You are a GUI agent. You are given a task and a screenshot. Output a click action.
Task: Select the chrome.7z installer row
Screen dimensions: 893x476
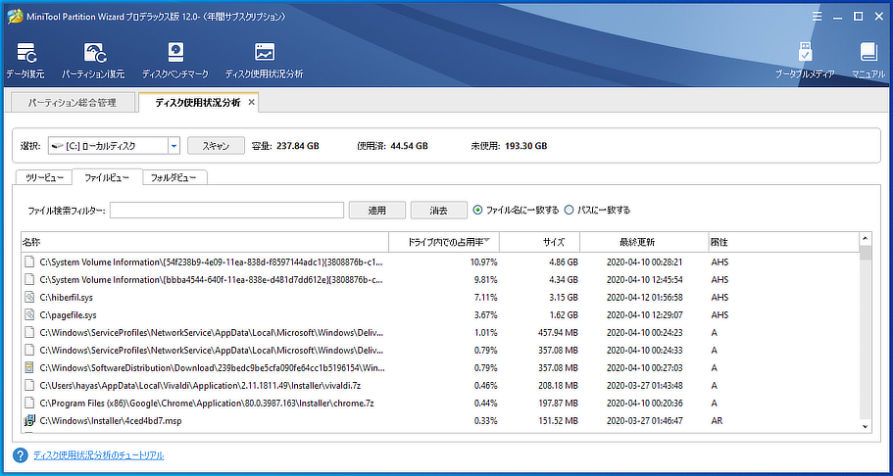click(440, 404)
